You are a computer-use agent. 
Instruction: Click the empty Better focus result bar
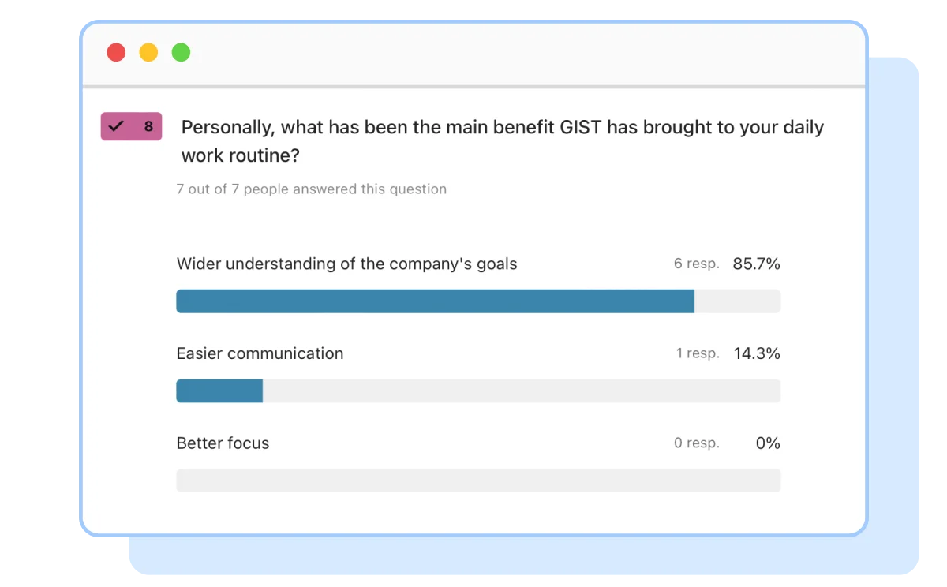[x=478, y=480]
